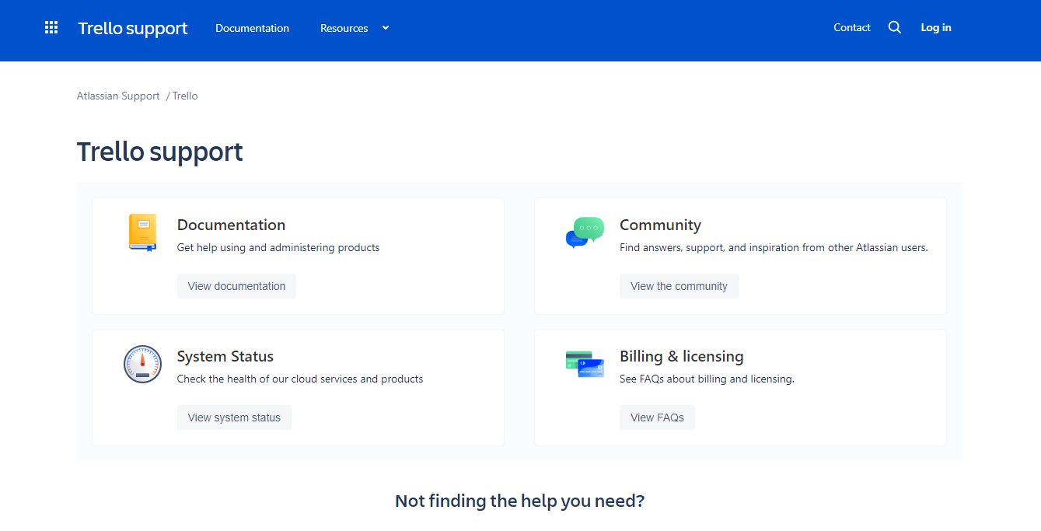Select the System Status card heading
The width and height of the screenshot is (1041, 531).
[x=225, y=356]
